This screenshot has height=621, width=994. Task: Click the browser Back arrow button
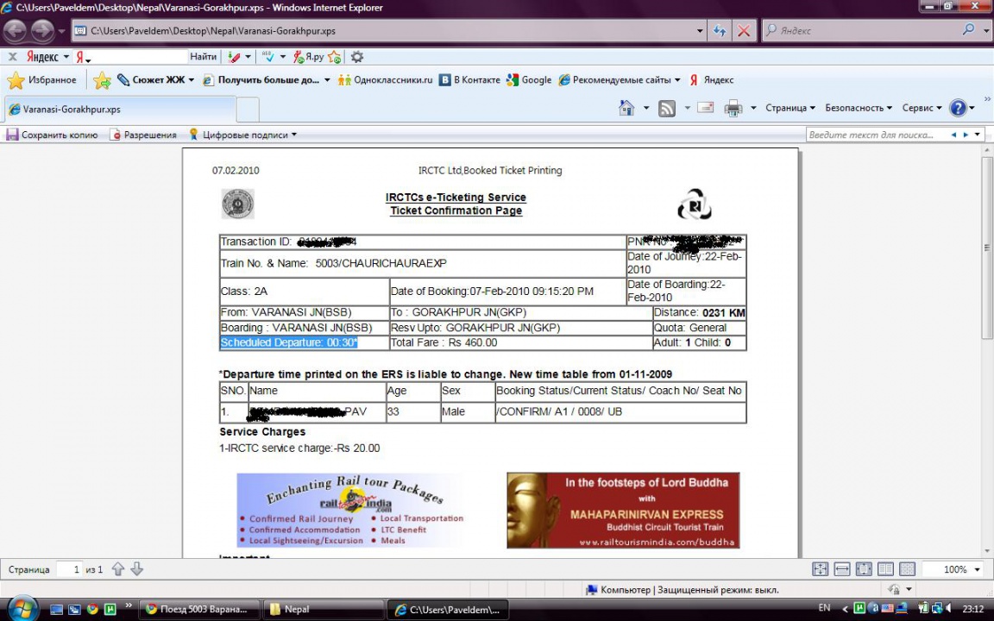coord(16,31)
